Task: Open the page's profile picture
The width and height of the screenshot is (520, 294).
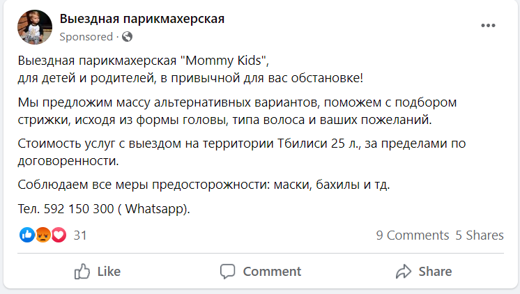Action: point(34,27)
